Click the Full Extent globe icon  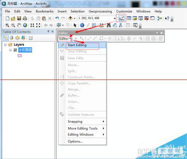click(25, 25)
